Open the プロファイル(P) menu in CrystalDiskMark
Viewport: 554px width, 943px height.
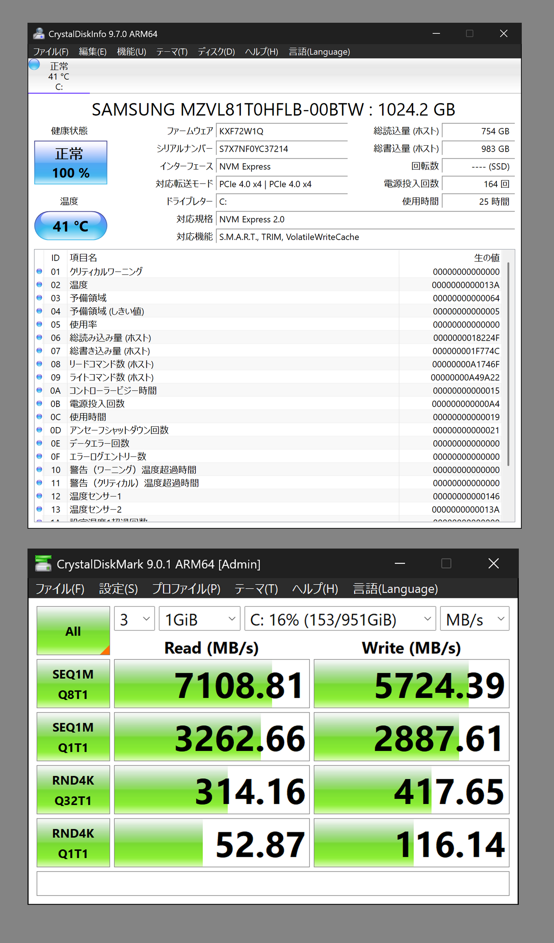[x=186, y=589]
